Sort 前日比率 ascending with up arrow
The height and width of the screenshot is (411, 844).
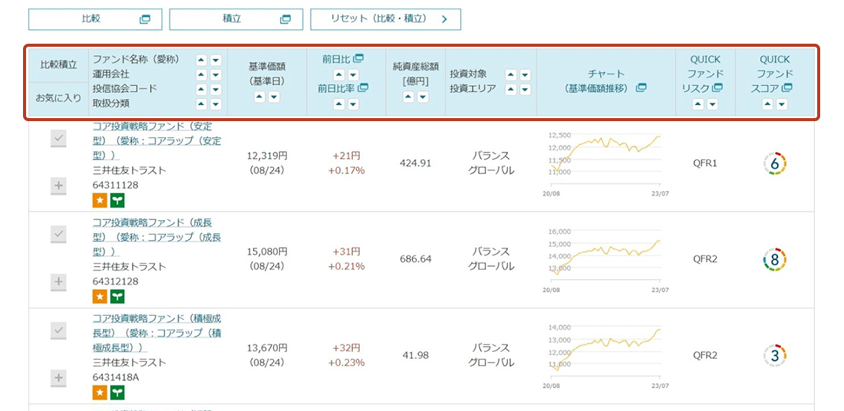pyautogui.click(x=339, y=104)
